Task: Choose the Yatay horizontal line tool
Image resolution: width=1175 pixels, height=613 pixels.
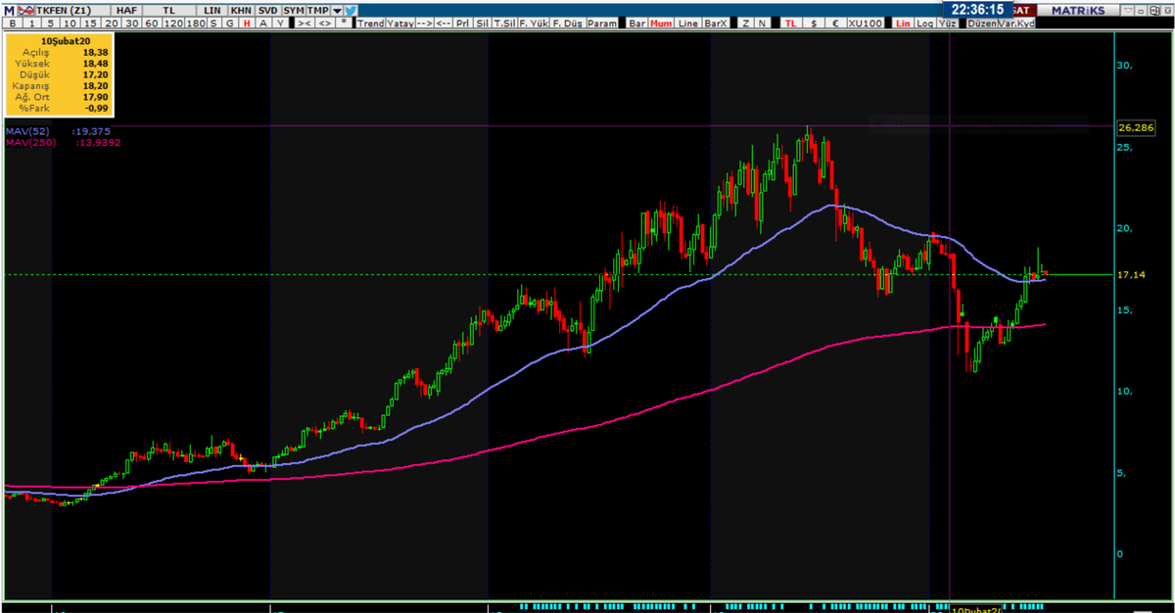Action: [x=400, y=24]
